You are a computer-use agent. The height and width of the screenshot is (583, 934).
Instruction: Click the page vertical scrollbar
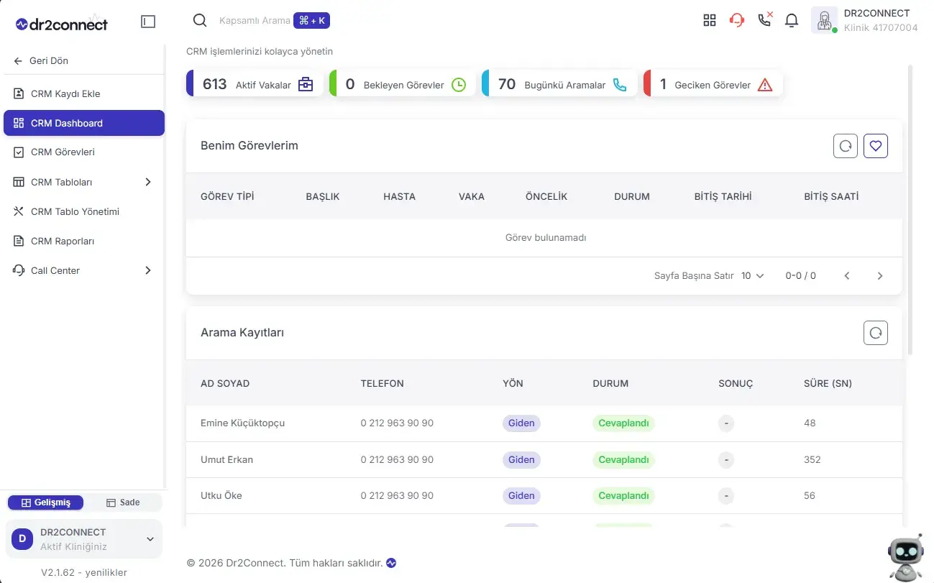(x=910, y=208)
